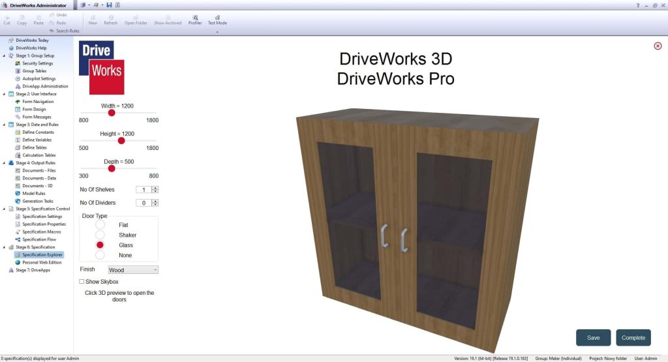Collapse Stage 2: User Interface arrow
The image size is (668, 362).
click(5, 94)
